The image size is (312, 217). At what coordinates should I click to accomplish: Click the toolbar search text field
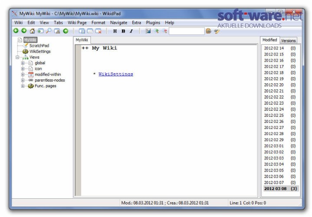click(x=187, y=31)
